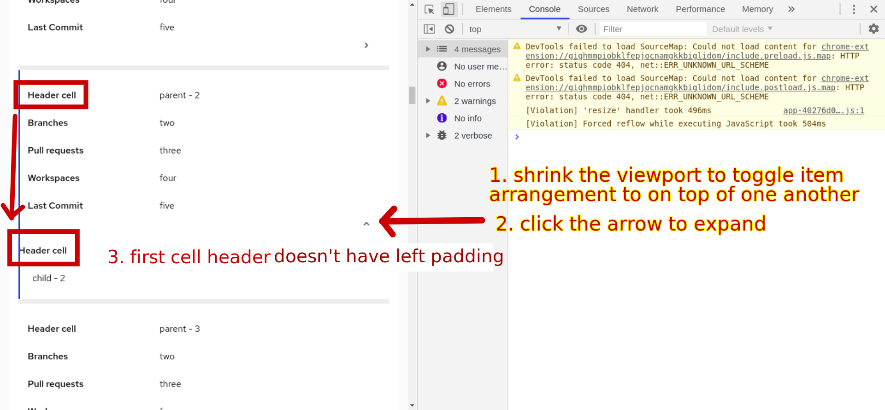Viewport: 885px width, 410px height.
Task: Expand the top row with right chevron
Action: pyautogui.click(x=366, y=45)
